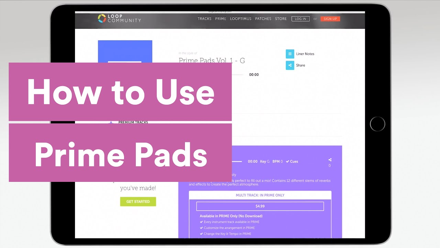The image size is (440, 248).
Task: Open the Loop Community logo home link
Action: coord(119,18)
